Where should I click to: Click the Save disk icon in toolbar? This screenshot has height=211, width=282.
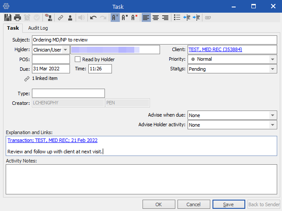(x=8, y=18)
